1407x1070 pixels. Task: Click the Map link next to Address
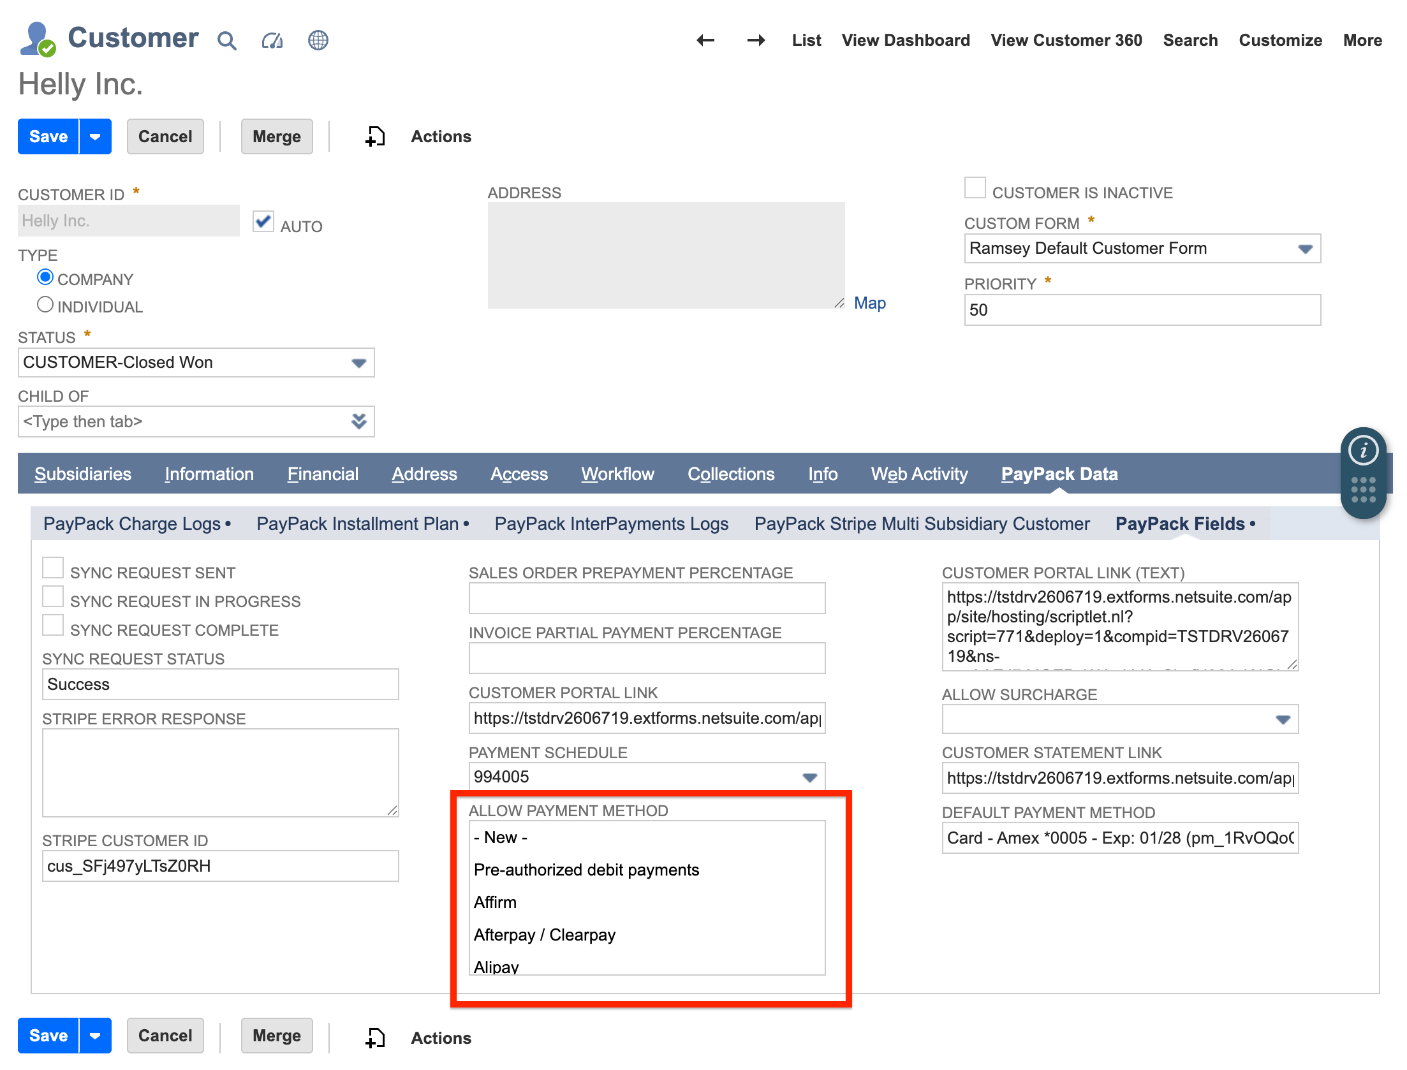coord(870,302)
